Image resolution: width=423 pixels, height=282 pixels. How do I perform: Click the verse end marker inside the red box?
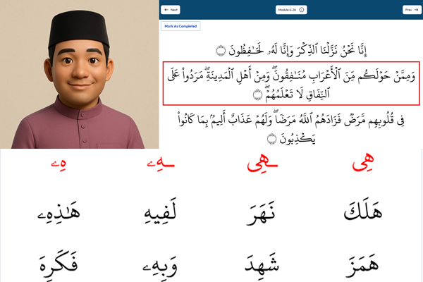[257, 94]
